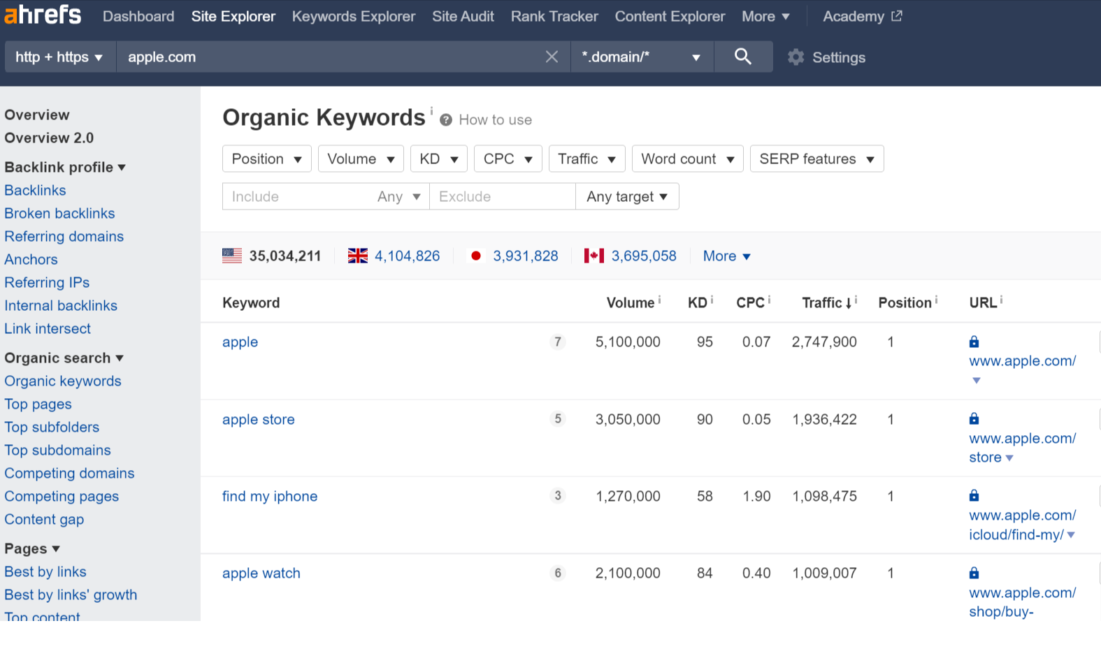
Task: Open Top pages report
Action: click(38, 404)
